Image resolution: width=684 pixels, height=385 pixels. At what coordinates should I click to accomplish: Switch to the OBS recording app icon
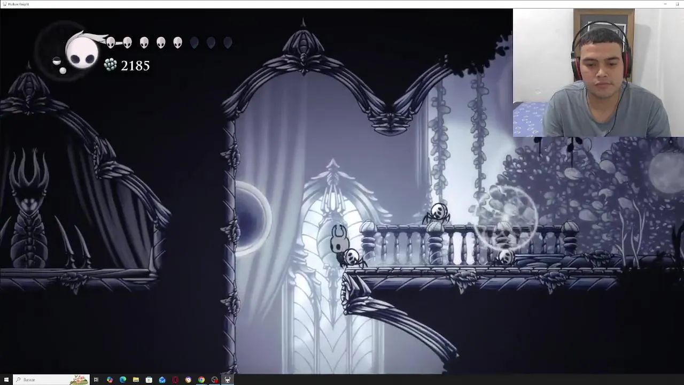coord(214,380)
